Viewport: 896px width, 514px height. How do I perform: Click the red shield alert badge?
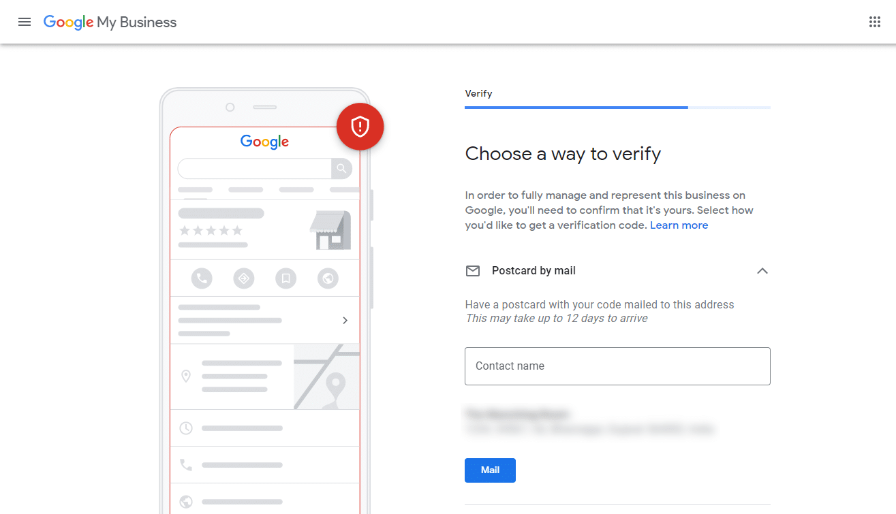(360, 127)
